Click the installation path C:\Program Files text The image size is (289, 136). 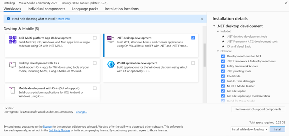[38, 112]
